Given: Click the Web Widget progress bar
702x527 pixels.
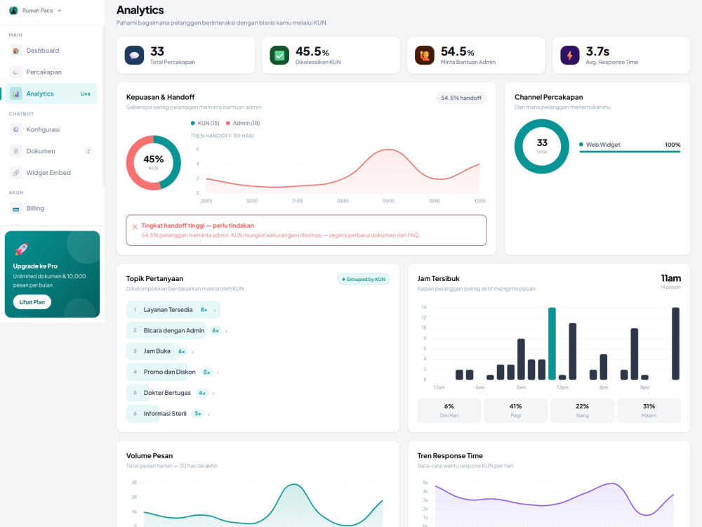Looking at the screenshot, I should 630,152.
